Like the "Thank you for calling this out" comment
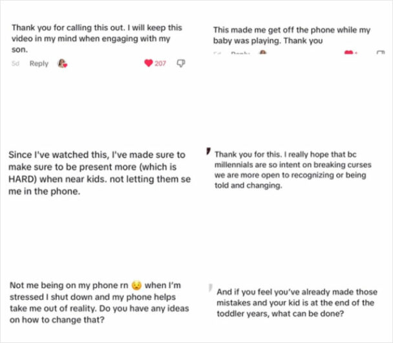This screenshot has width=393, height=343. coord(149,63)
